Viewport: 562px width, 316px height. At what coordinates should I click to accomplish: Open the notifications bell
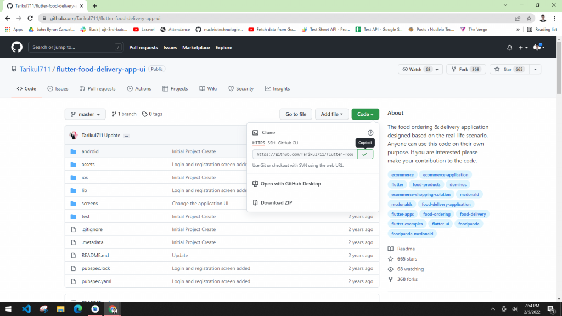[x=509, y=47]
